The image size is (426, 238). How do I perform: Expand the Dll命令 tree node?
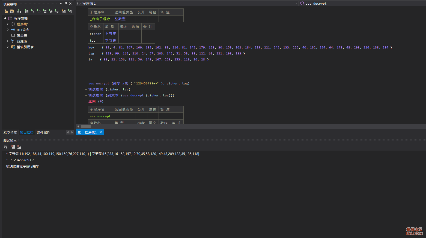[8, 30]
